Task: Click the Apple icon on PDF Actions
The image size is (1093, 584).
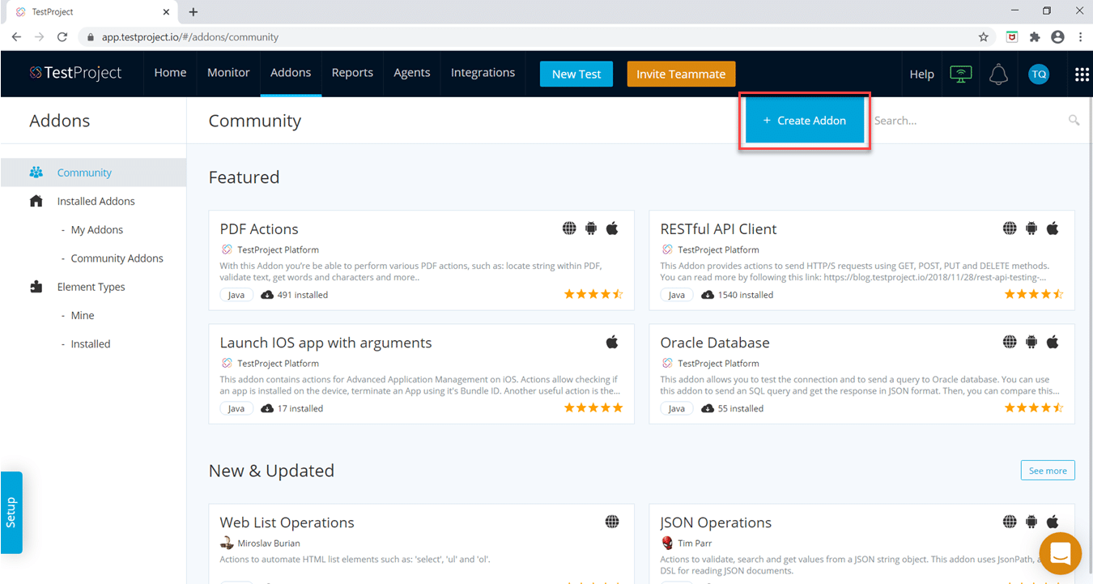Action: point(612,228)
